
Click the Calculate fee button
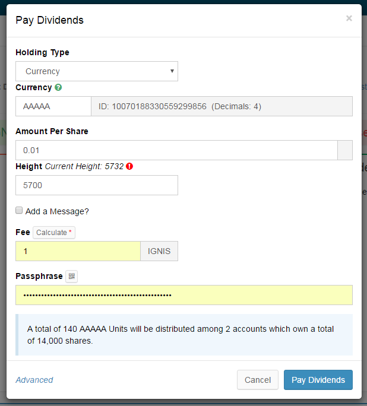pos(54,233)
